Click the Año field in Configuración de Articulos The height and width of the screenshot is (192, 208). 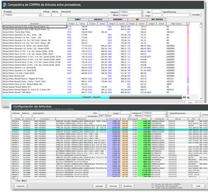[x=103, y=113]
